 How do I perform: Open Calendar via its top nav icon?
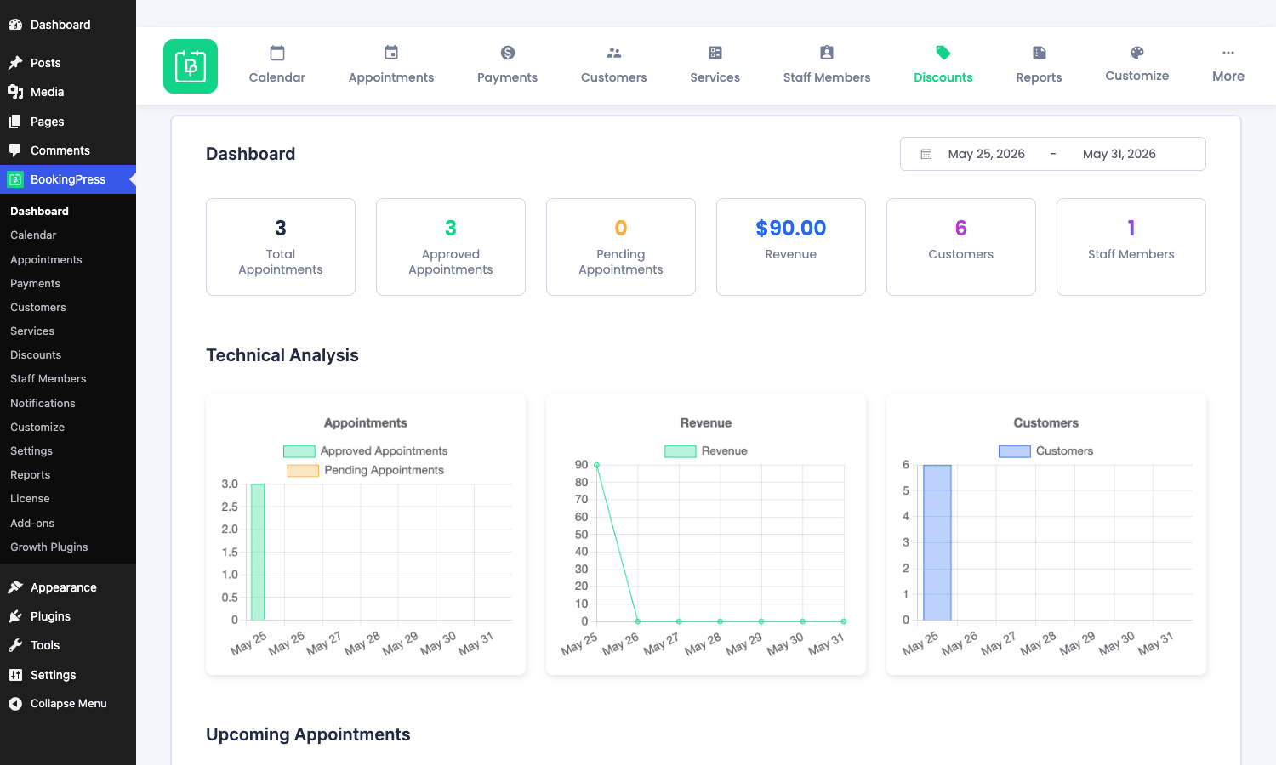point(277,53)
